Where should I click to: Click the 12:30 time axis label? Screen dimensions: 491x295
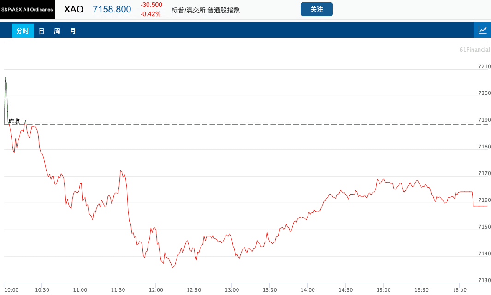194,290
